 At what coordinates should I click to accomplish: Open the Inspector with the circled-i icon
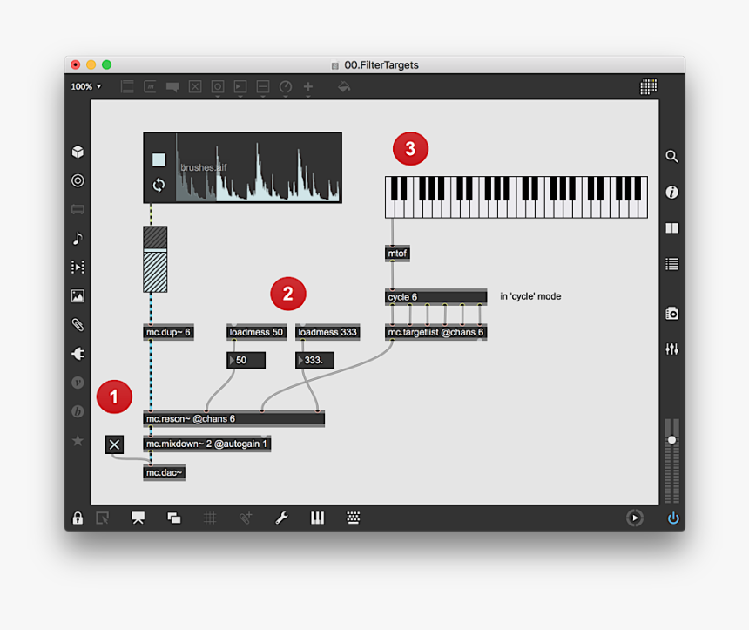[x=671, y=193]
